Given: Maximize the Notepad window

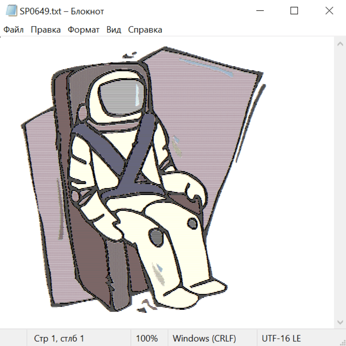Looking at the screenshot, I should pyautogui.click(x=294, y=11).
